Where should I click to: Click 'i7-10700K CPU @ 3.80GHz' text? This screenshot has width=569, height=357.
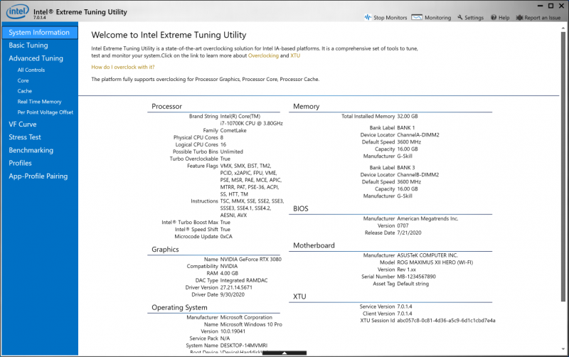pos(252,123)
